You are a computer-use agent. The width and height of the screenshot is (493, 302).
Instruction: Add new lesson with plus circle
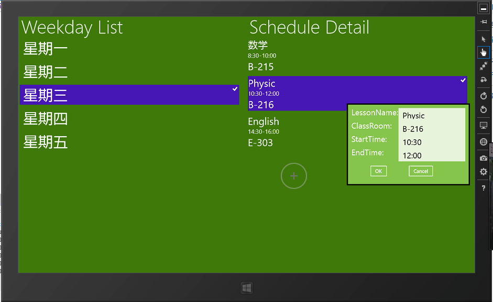[x=294, y=176]
